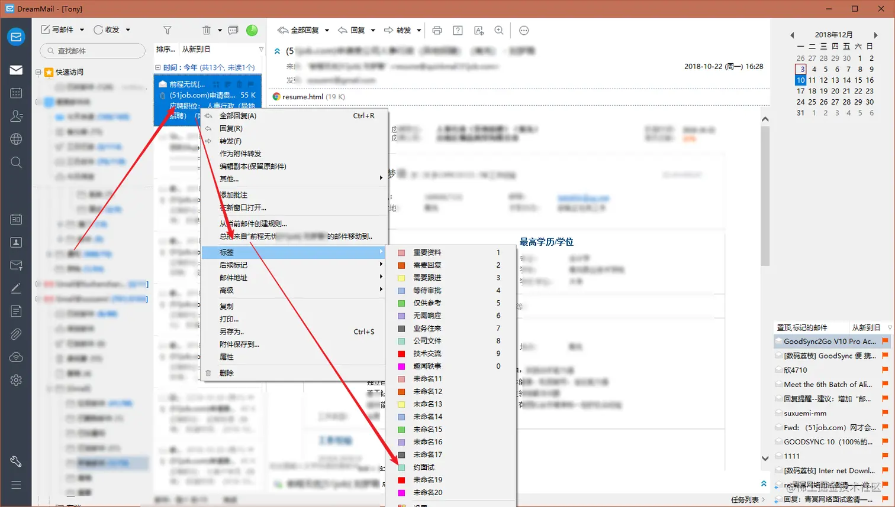Click the conversation bubble toolbar icon
895x507 pixels.
click(233, 30)
